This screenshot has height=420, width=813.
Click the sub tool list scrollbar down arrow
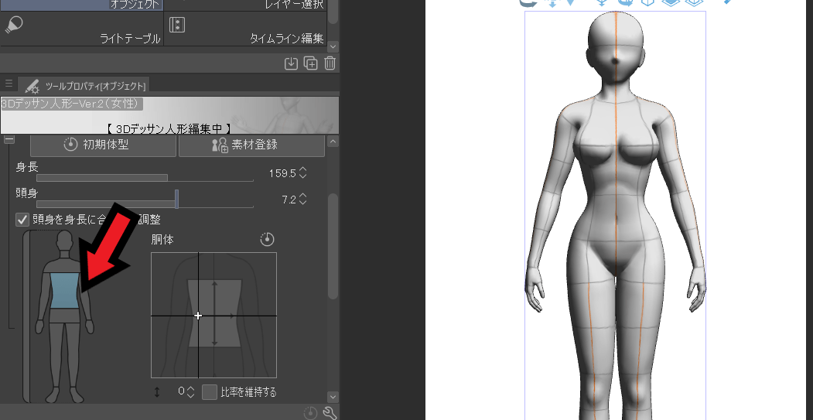pos(333,46)
